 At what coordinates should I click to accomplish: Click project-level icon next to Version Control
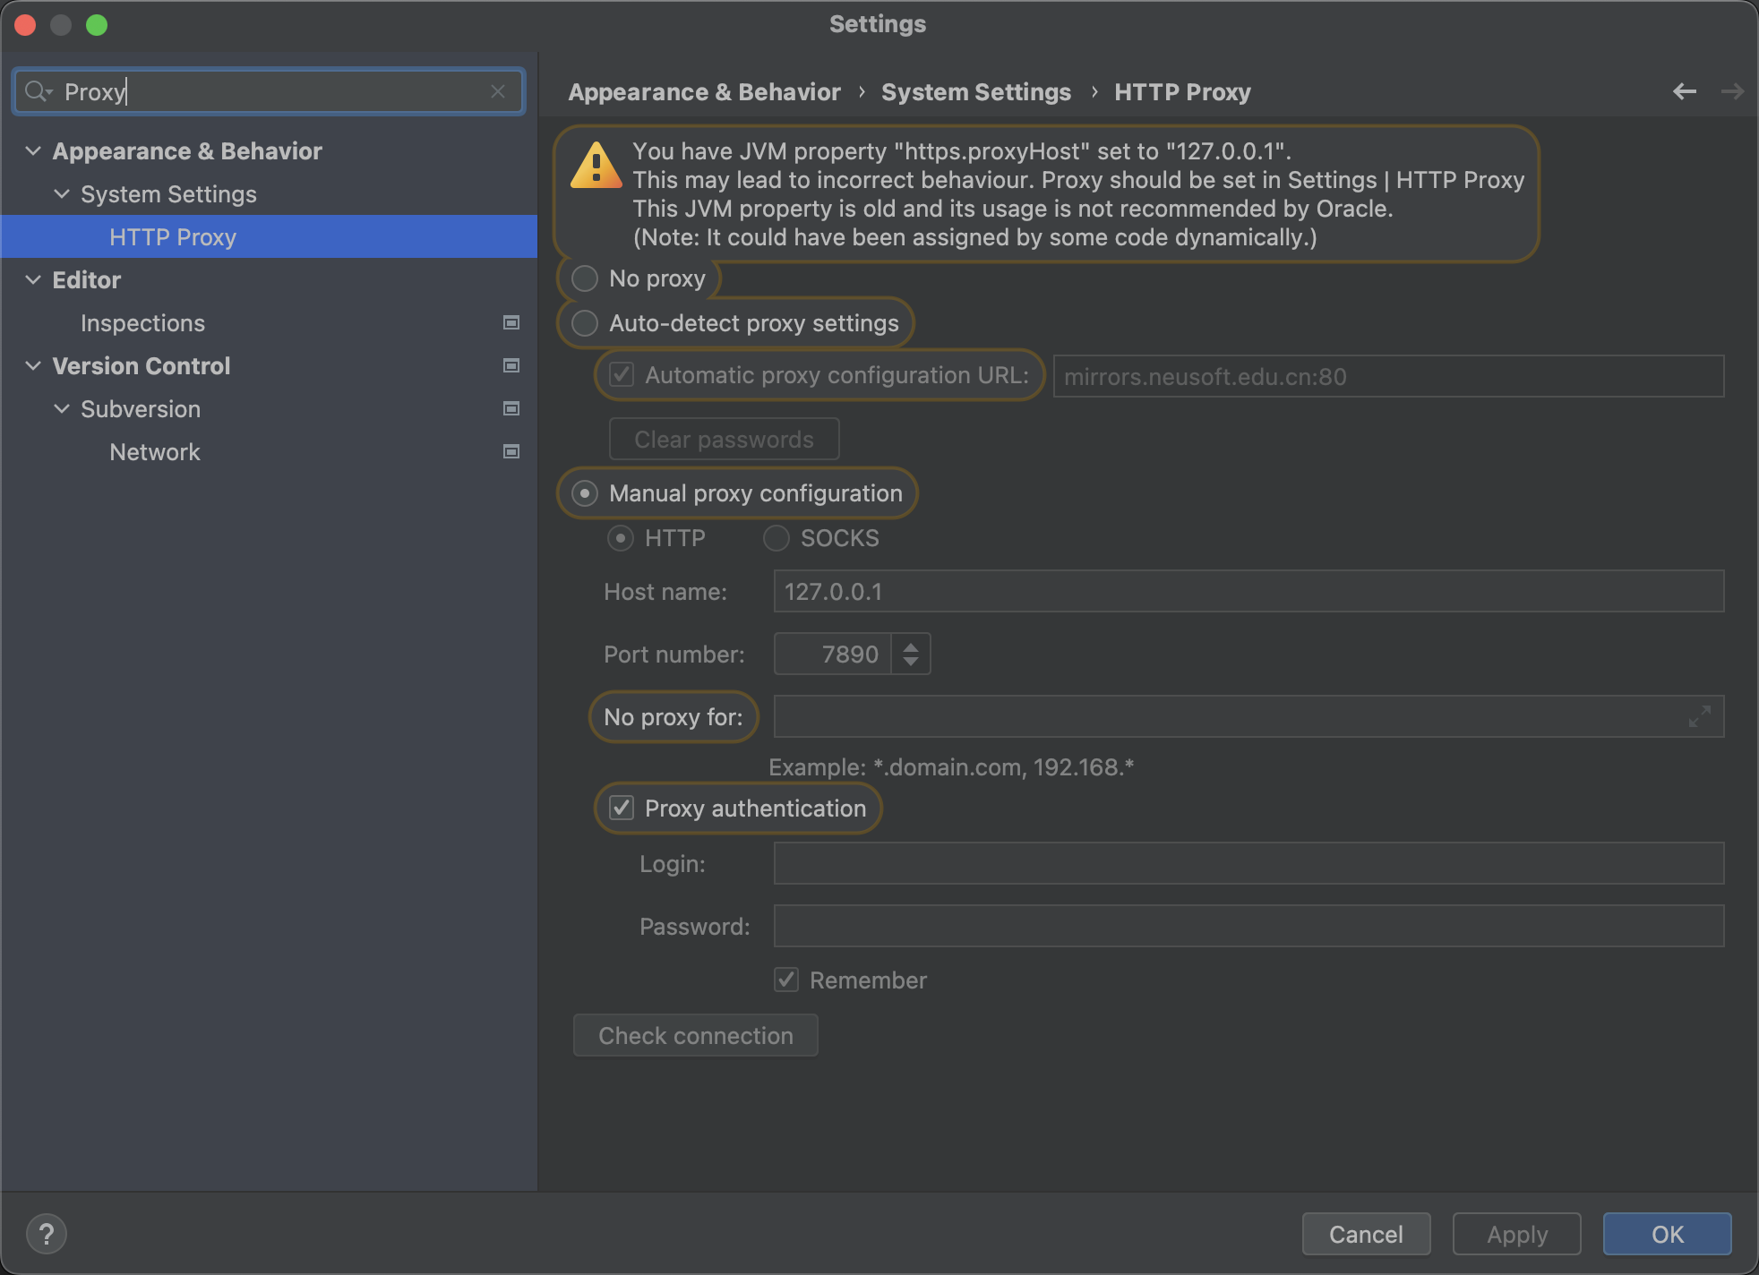[511, 365]
